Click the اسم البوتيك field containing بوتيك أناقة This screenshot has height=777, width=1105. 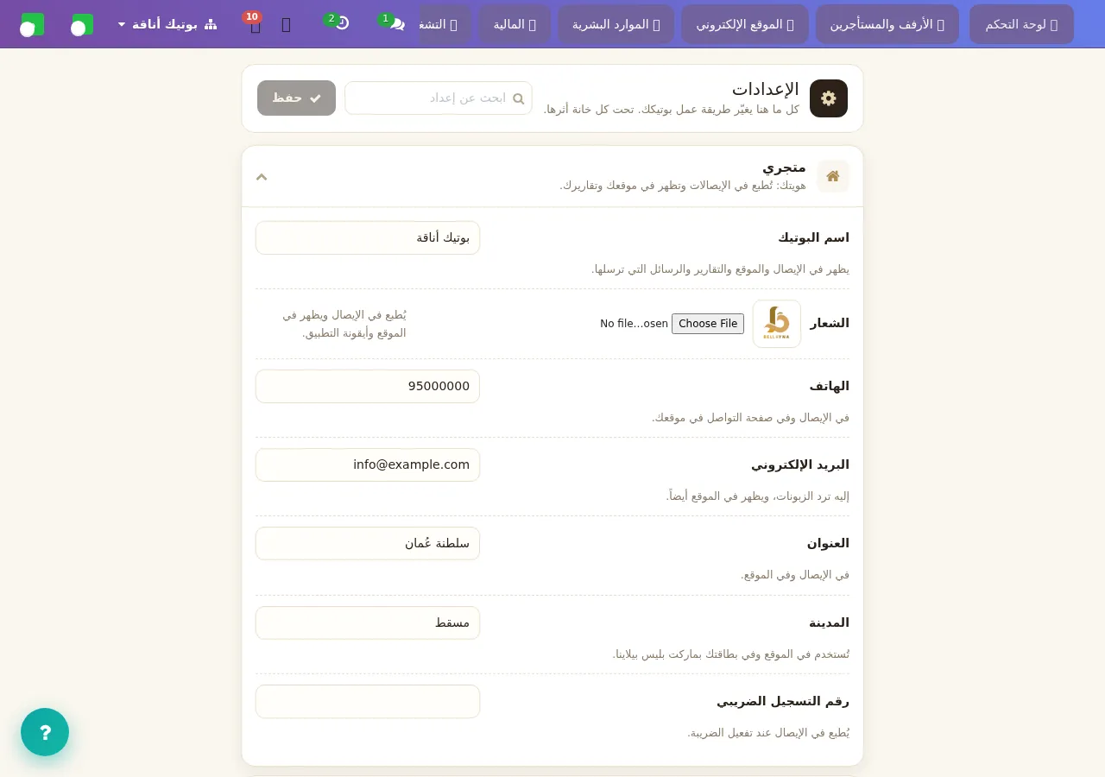(x=368, y=237)
